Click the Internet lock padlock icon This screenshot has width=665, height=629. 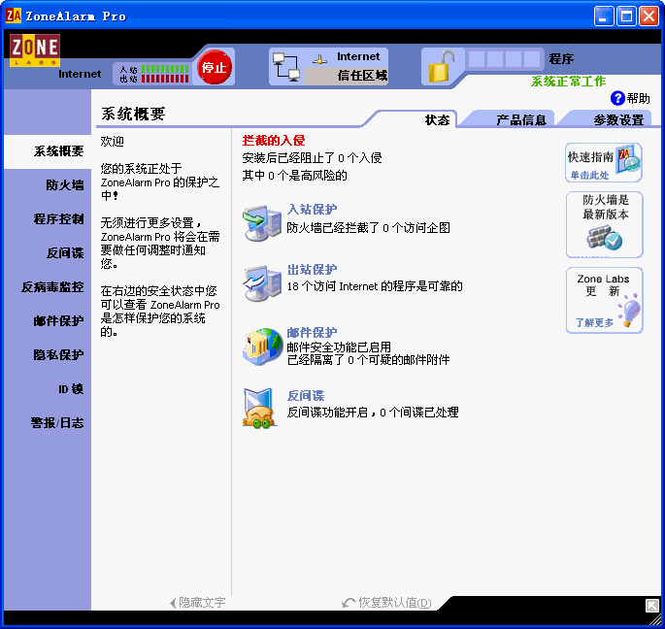point(441,67)
